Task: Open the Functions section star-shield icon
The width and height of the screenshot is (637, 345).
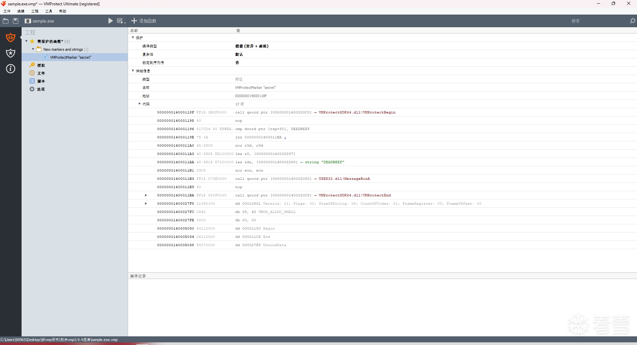Action: (11, 53)
